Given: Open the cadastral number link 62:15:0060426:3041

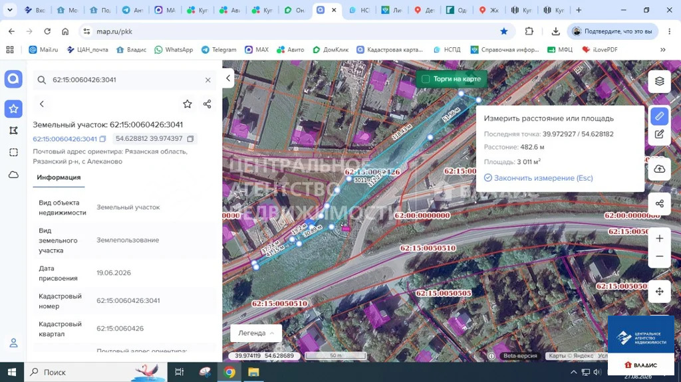Looking at the screenshot, I should click(65, 139).
